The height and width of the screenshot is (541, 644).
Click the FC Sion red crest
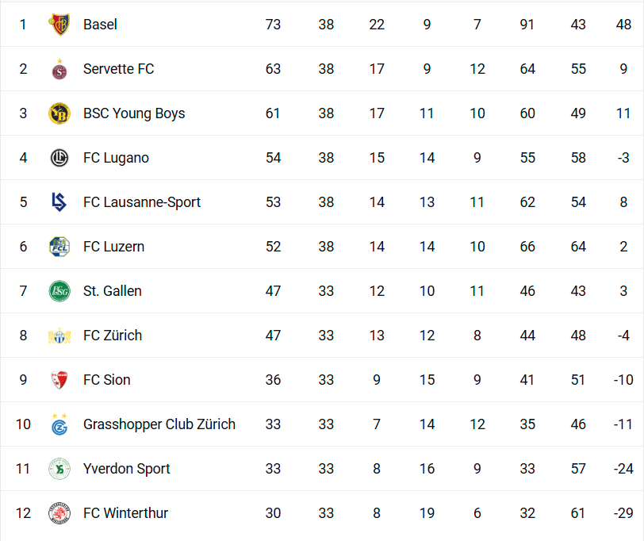tap(59, 380)
